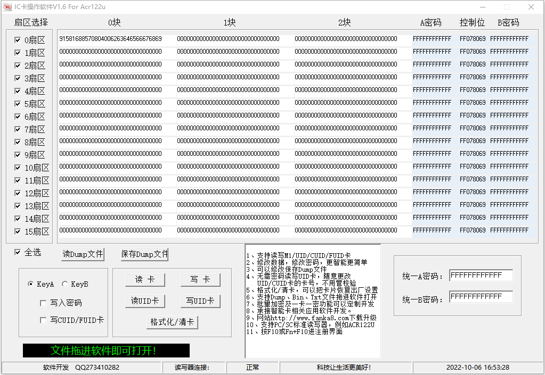Viewport: 545px width, 375px height.
Task: Click the date-time 2022-10-06 status entry
Action: 478,368
